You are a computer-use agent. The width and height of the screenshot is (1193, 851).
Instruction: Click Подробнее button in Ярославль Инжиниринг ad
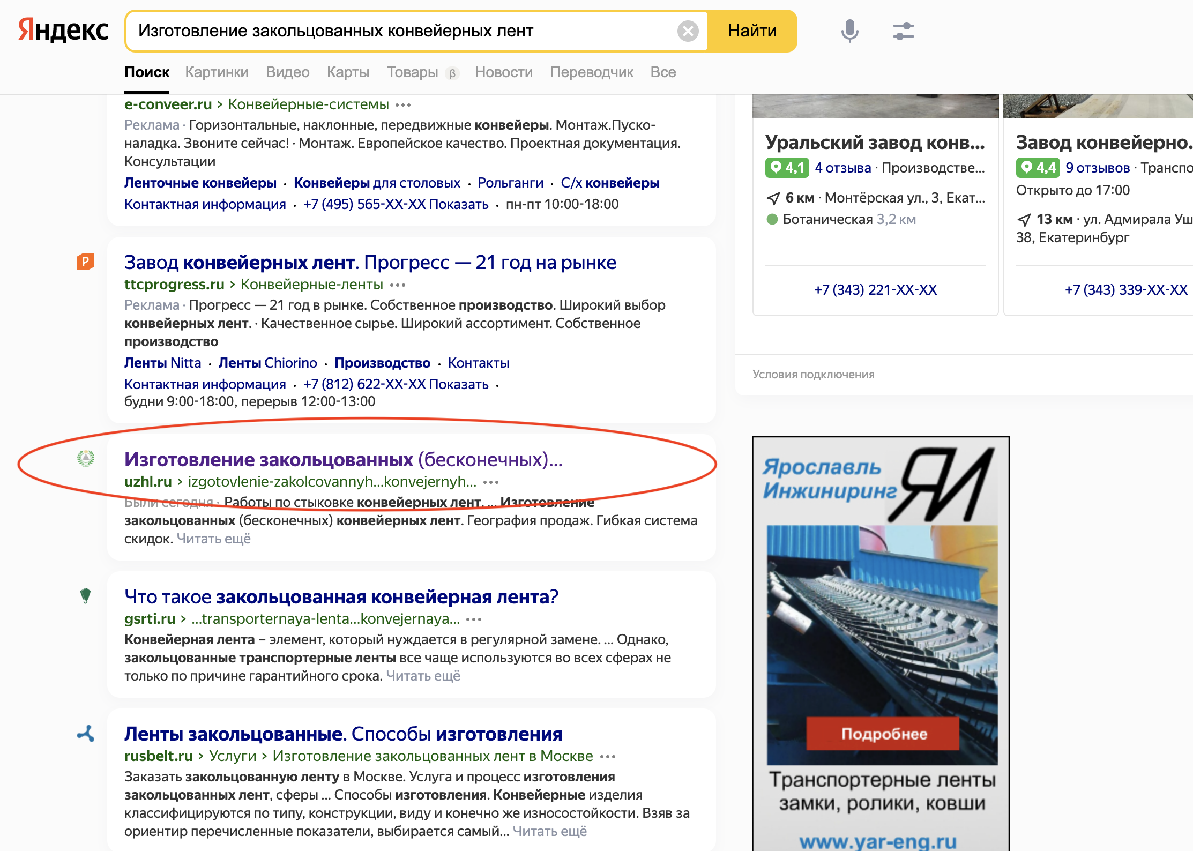click(883, 734)
